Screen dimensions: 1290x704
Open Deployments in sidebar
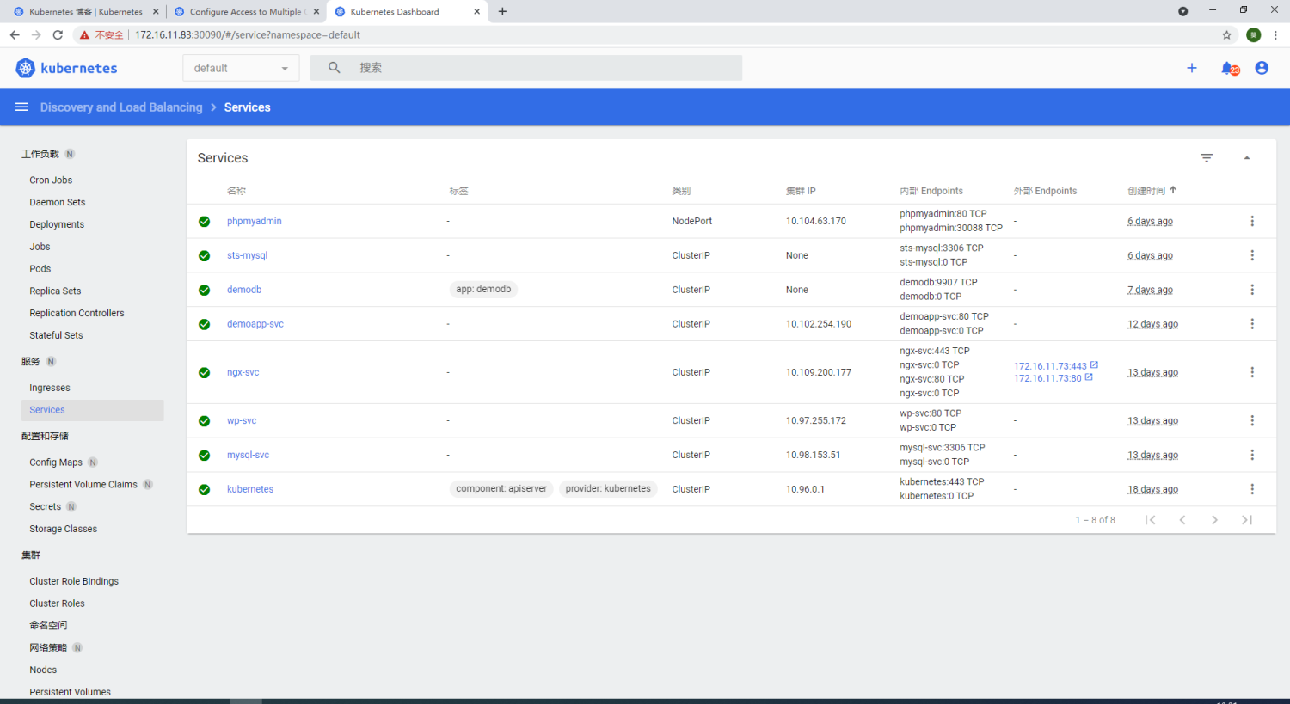pos(57,224)
